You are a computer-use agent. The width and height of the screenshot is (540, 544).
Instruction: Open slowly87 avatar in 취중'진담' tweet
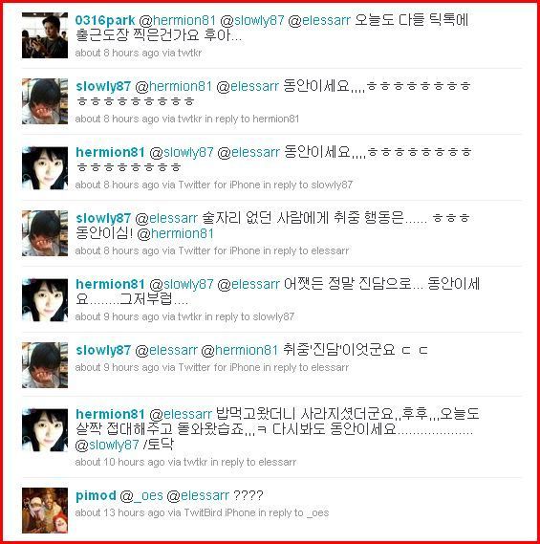[45, 365]
